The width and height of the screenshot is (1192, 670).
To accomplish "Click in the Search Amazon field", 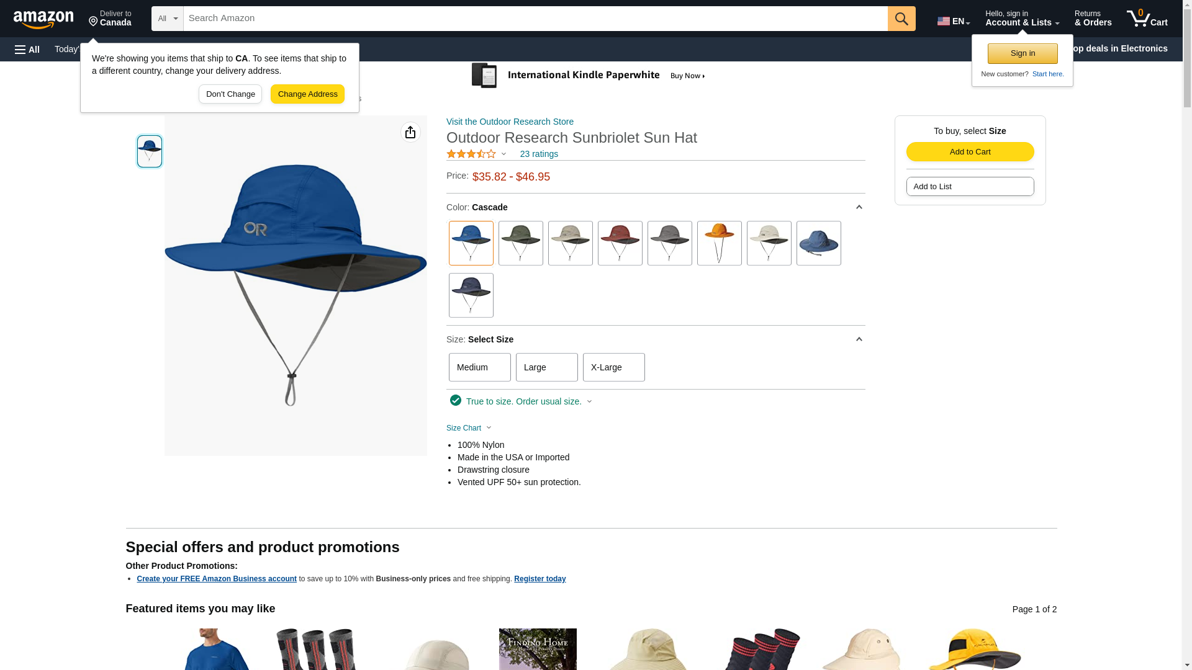I will click(x=535, y=19).
